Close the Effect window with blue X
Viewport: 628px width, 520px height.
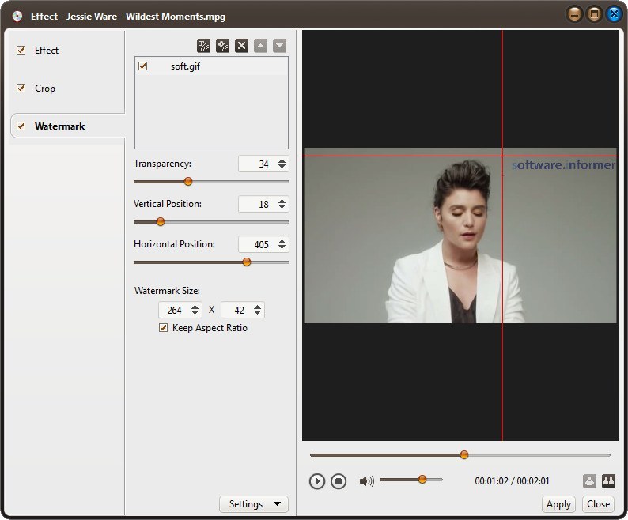[614, 15]
